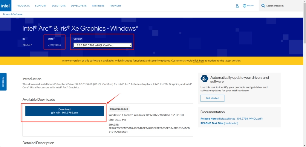Open the Developers menu
Image resolution: width=306 pixels, height=147 pixels.
79,6
